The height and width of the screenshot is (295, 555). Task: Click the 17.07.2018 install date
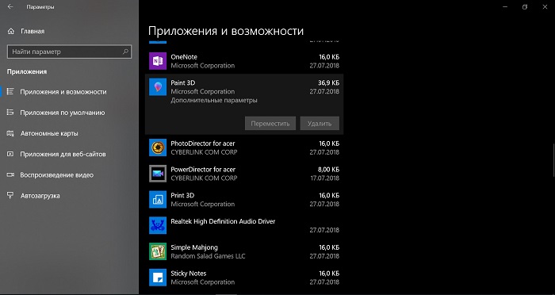click(x=324, y=178)
